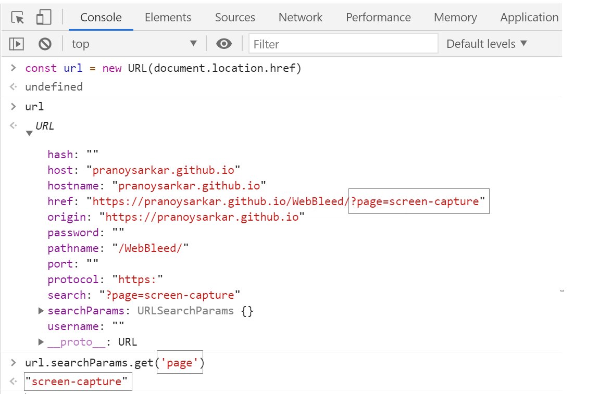
Task: Clear the console using the clear icon
Action: pos(45,44)
